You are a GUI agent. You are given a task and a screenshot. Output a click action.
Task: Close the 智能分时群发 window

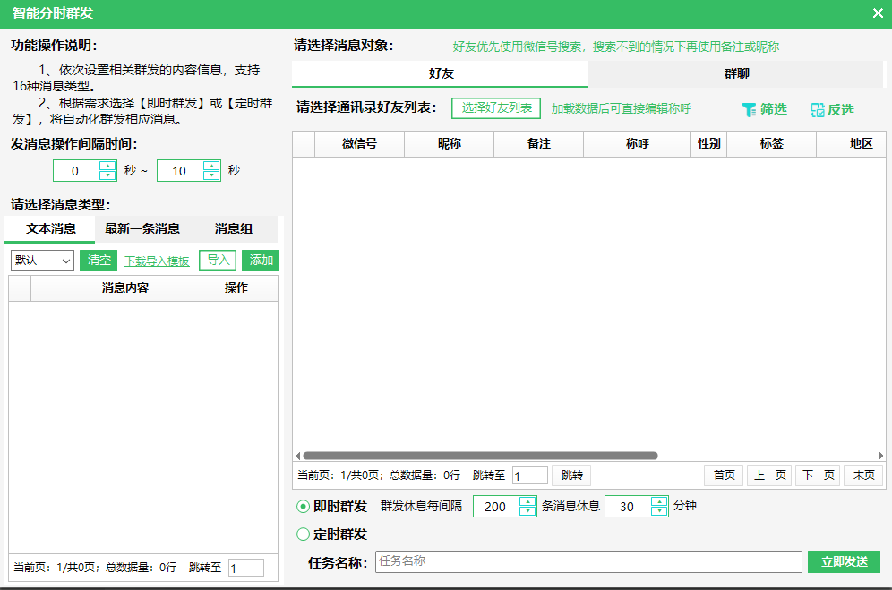tap(878, 13)
